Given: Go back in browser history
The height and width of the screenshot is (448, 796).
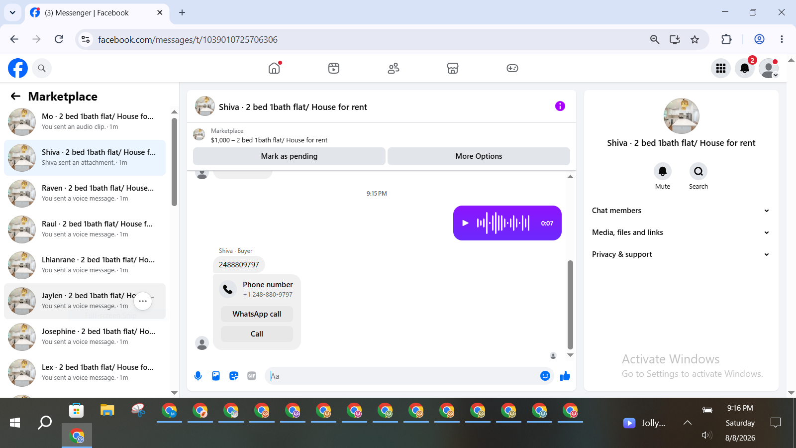Looking at the screenshot, I should pos(14,39).
